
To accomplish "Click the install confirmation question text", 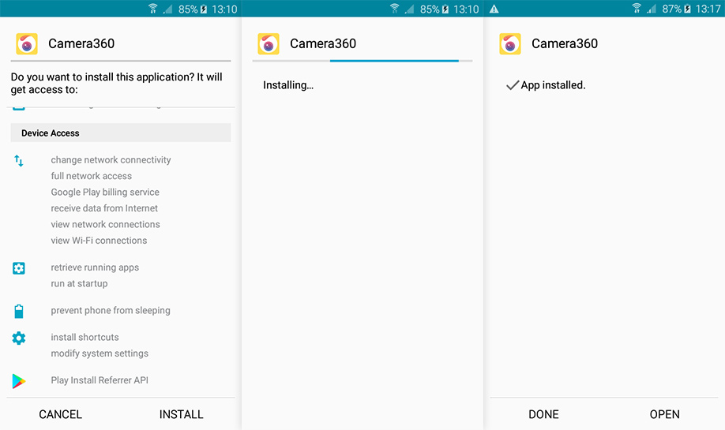I will pyautogui.click(x=117, y=83).
